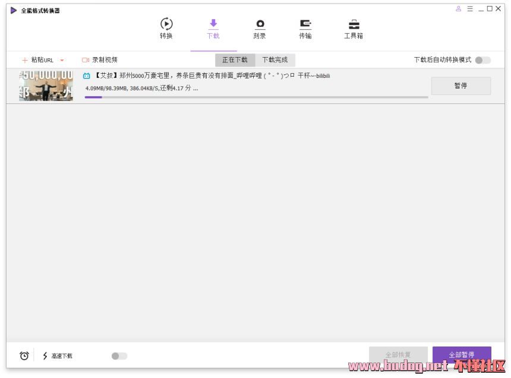Toggle 下载后自动转换模式 switch
This screenshot has width=511, height=378.
482,60
